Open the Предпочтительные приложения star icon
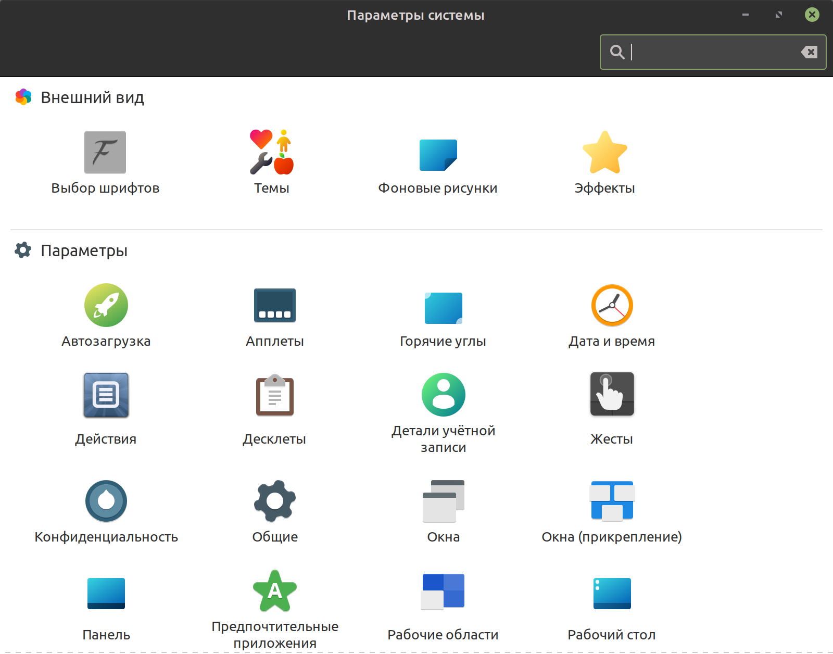 275,590
